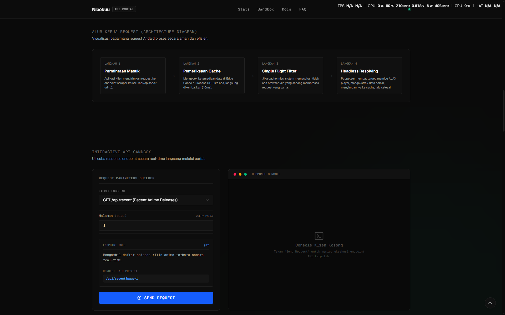505x315 pixels.
Task: Open the FAQ nav item
Action: (303, 9)
